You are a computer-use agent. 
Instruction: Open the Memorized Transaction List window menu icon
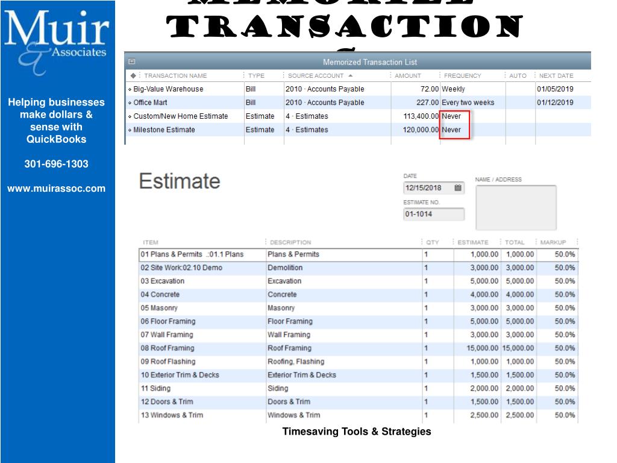click(x=132, y=61)
